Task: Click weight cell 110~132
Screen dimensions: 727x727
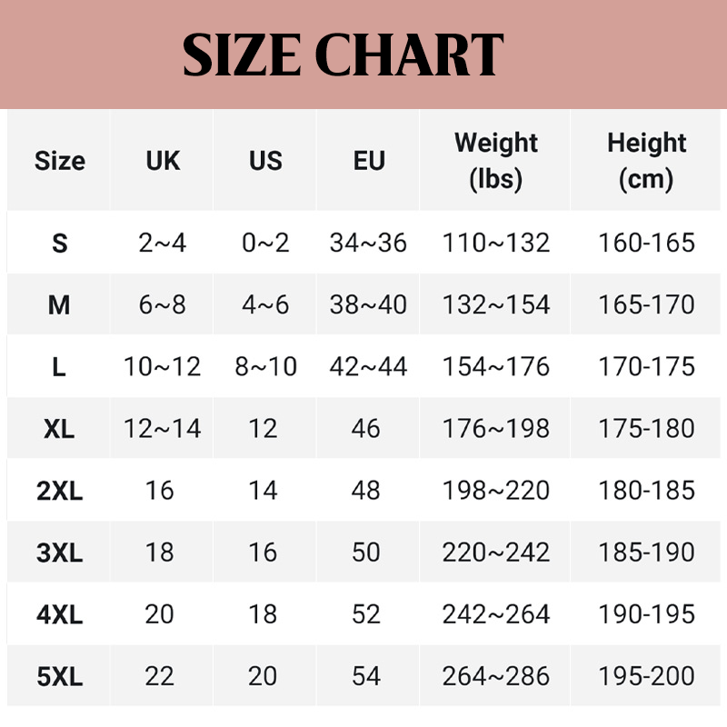Action: click(x=496, y=244)
